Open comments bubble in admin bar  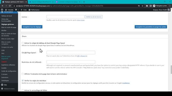pos(17,10)
